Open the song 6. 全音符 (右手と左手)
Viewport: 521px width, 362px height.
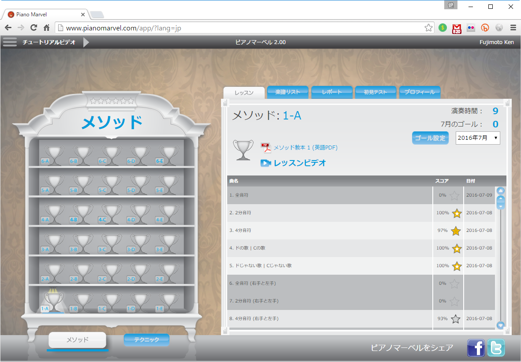point(330,283)
